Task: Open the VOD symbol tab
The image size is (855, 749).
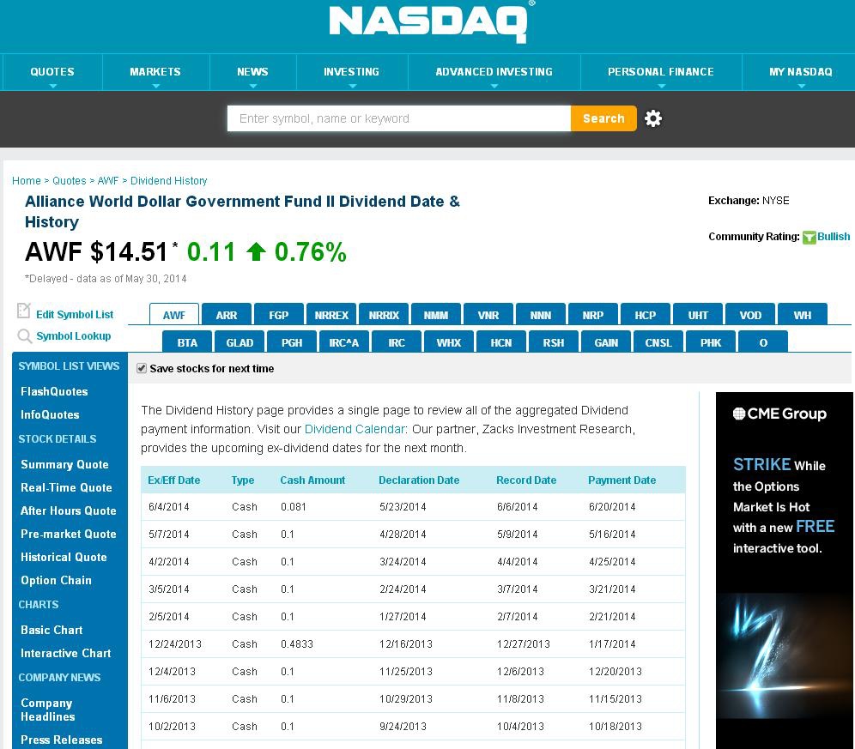Action: coord(749,315)
